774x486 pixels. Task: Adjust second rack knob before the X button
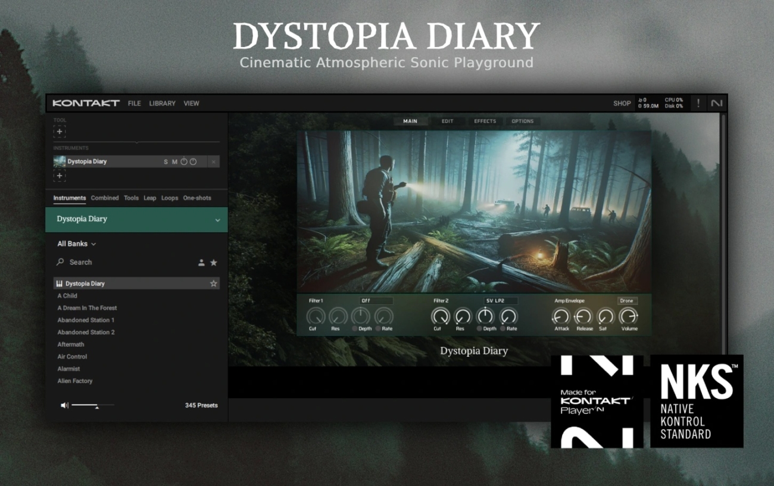pyautogui.click(x=193, y=161)
